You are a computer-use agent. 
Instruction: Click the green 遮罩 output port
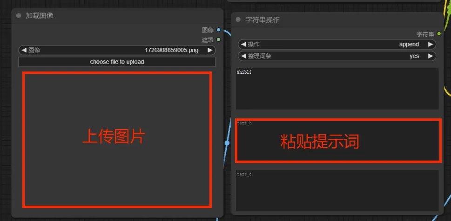(219, 39)
